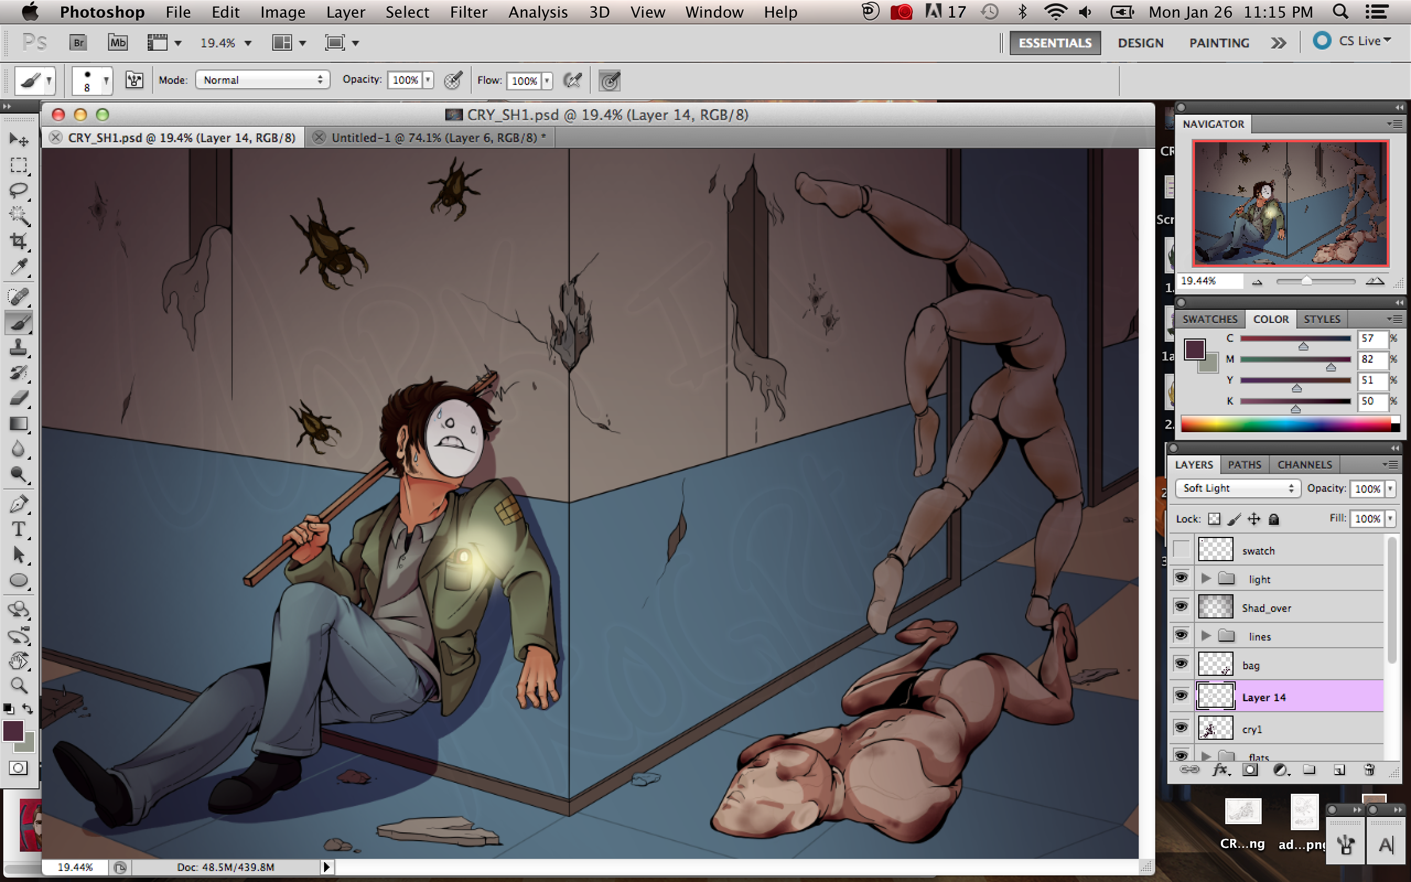
Task: Click the Untitled-1 document tab
Action: coord(437,138)
